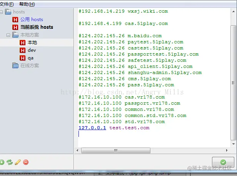The width and height of the screenshot is (237, 176).
Task: Click the H icon beside dev
Action: (22, 50)
